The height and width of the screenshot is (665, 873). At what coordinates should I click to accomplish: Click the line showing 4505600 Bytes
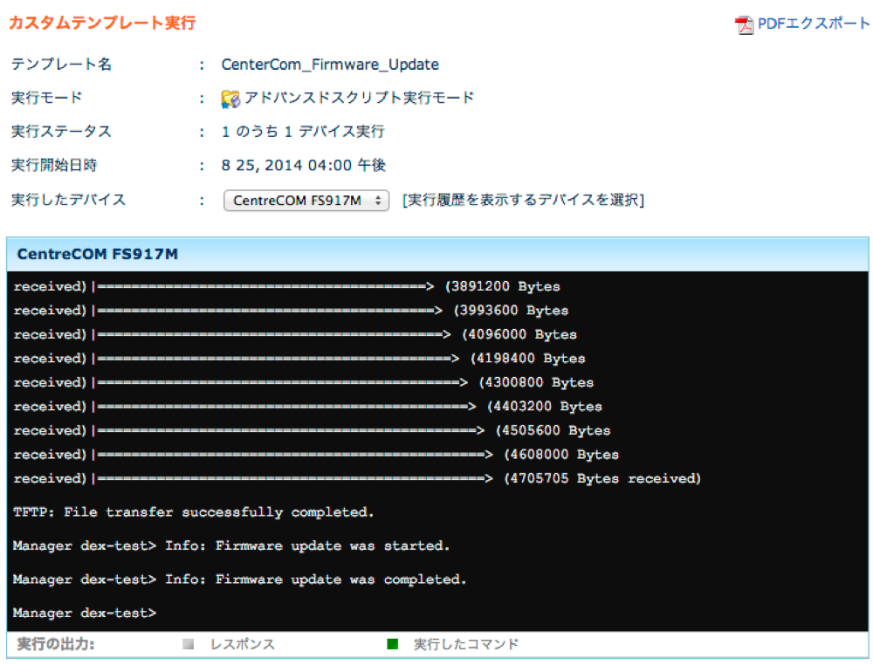[x=312, y=430]
